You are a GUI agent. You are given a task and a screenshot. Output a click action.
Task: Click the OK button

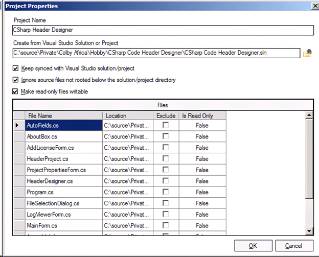(253, 246)
